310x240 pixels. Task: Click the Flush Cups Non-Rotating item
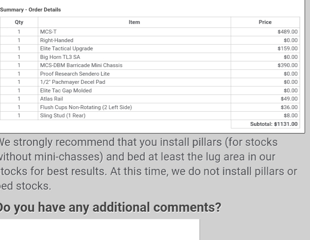point(86,107)
